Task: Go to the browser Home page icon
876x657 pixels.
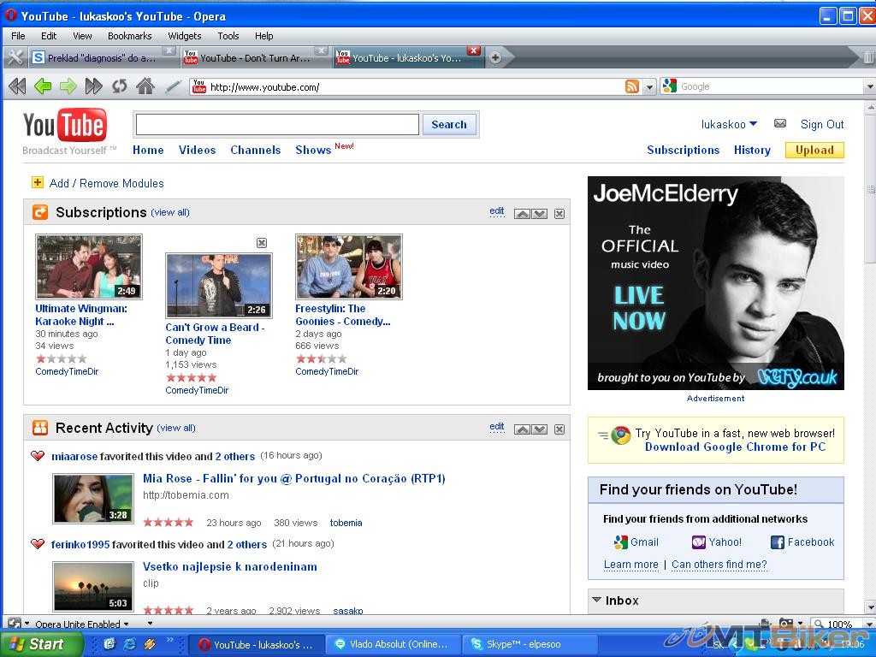Action: click(x=145, y=86)
